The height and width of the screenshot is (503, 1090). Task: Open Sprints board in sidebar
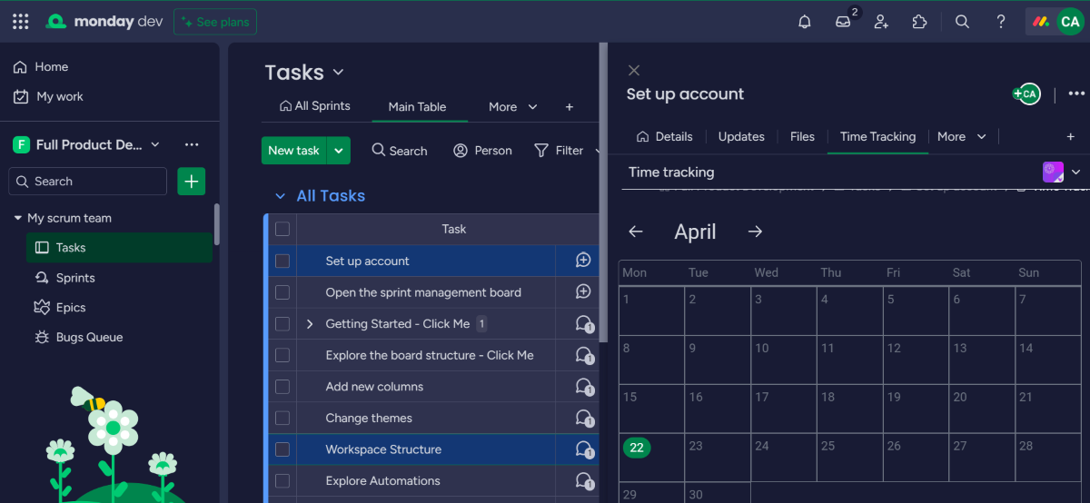click(x=75, y=278)
